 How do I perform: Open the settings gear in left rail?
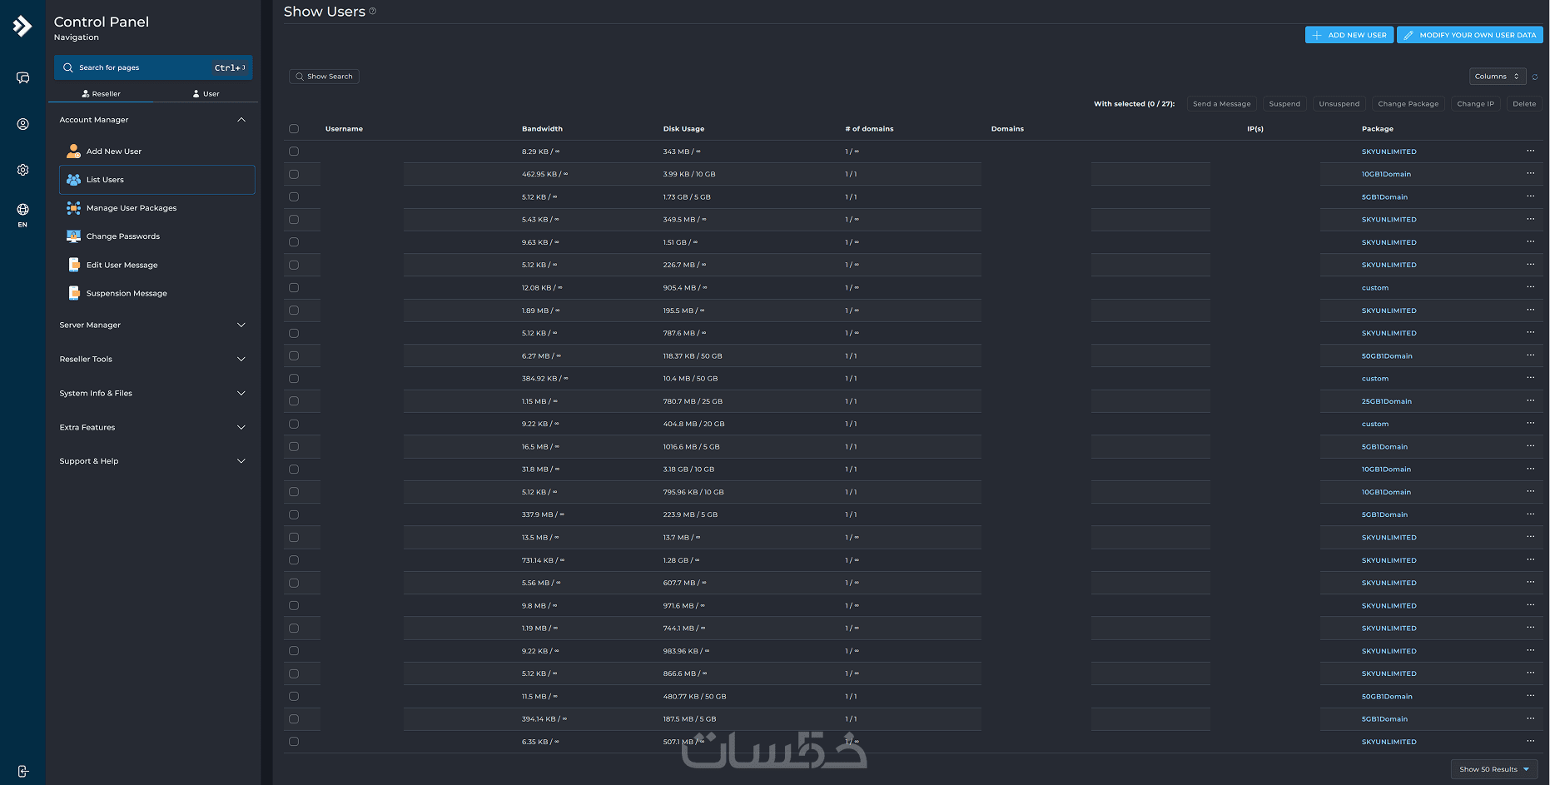[22, 170]
